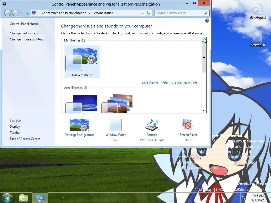Select the blue swirl Aero theme
The width and height of the screenshot is (271, 203).
point(82,104)
